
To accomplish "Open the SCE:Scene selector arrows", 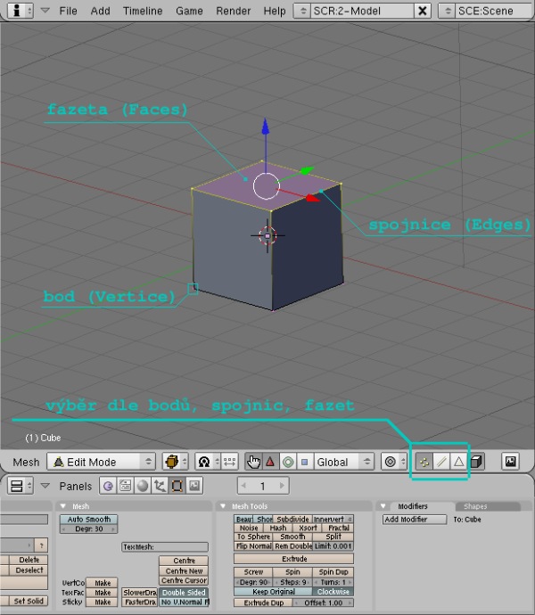I will pos(447,11).
